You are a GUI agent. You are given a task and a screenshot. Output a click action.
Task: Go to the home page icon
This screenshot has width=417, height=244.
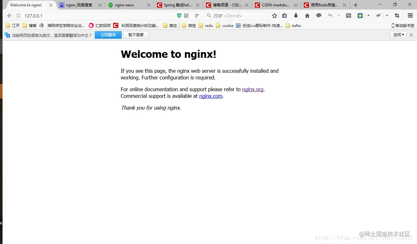[307, 16]
